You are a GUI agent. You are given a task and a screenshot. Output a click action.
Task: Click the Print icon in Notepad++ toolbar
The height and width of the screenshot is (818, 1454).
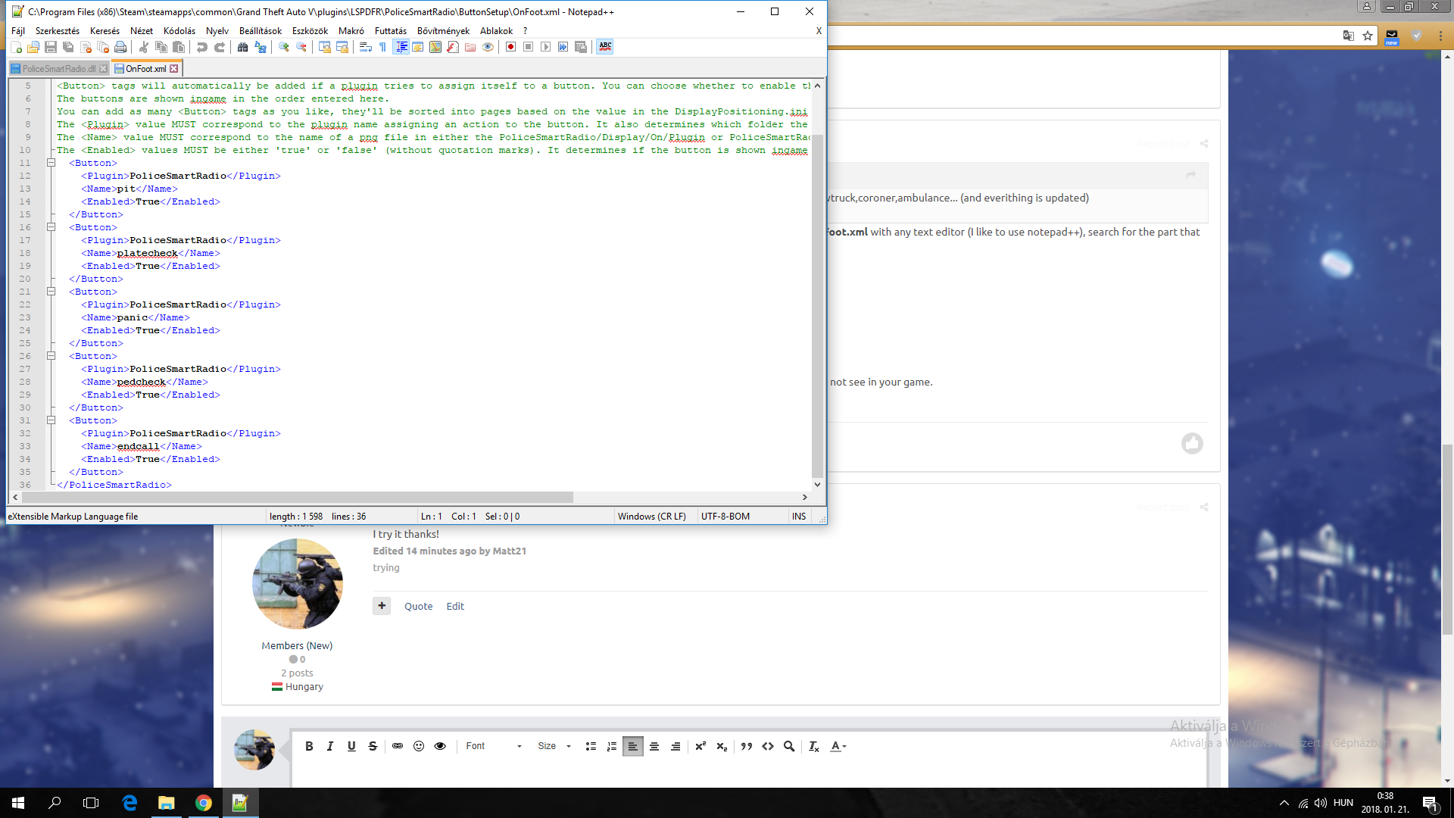[x=120, y=47]
